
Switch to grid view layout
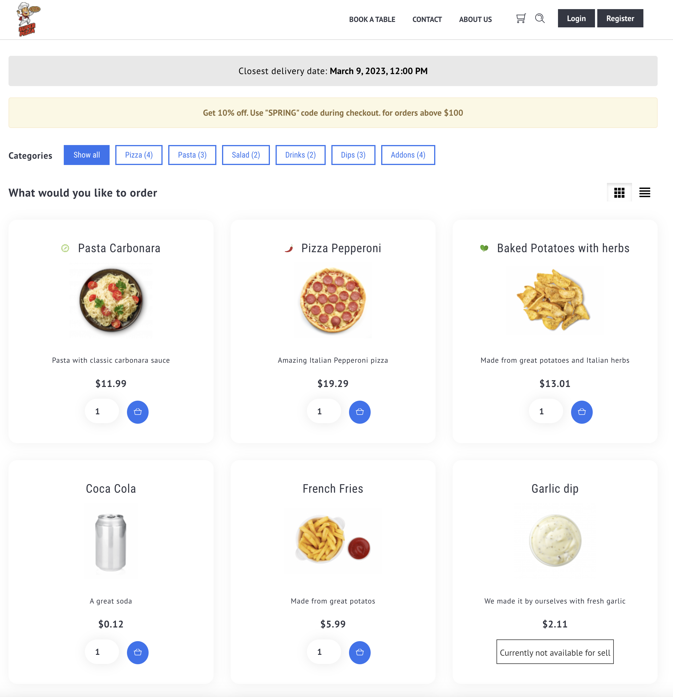[619, 192]
